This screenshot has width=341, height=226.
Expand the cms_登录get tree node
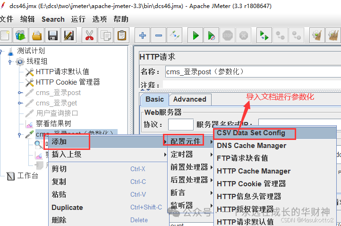pos(20,103)
